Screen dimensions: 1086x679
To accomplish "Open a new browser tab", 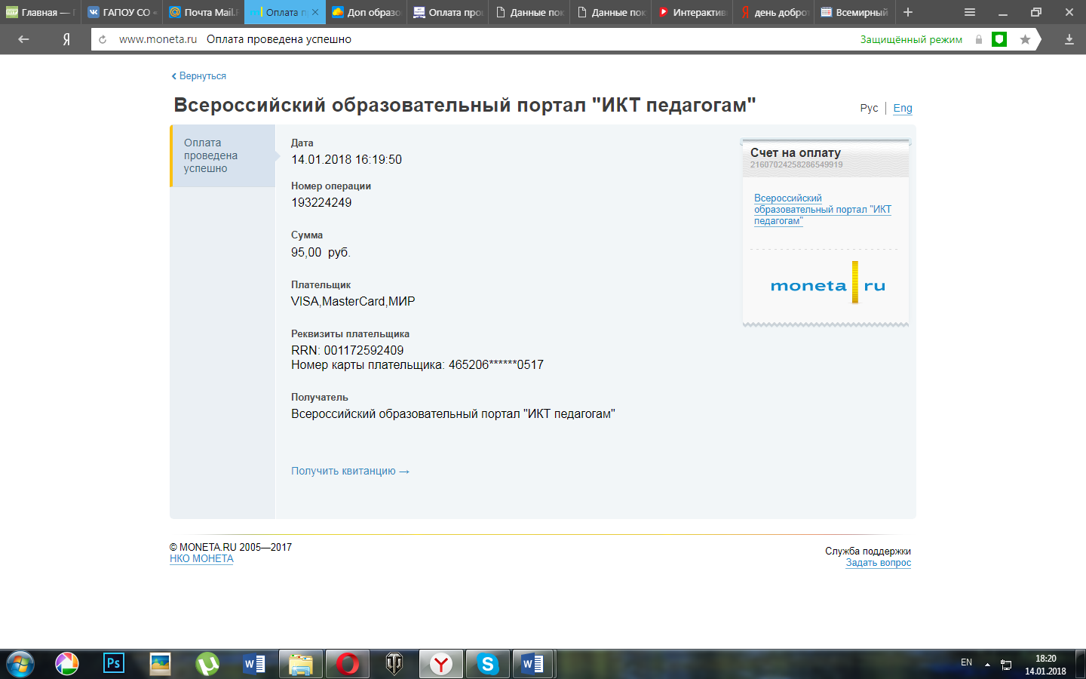I will pos(908,12).
